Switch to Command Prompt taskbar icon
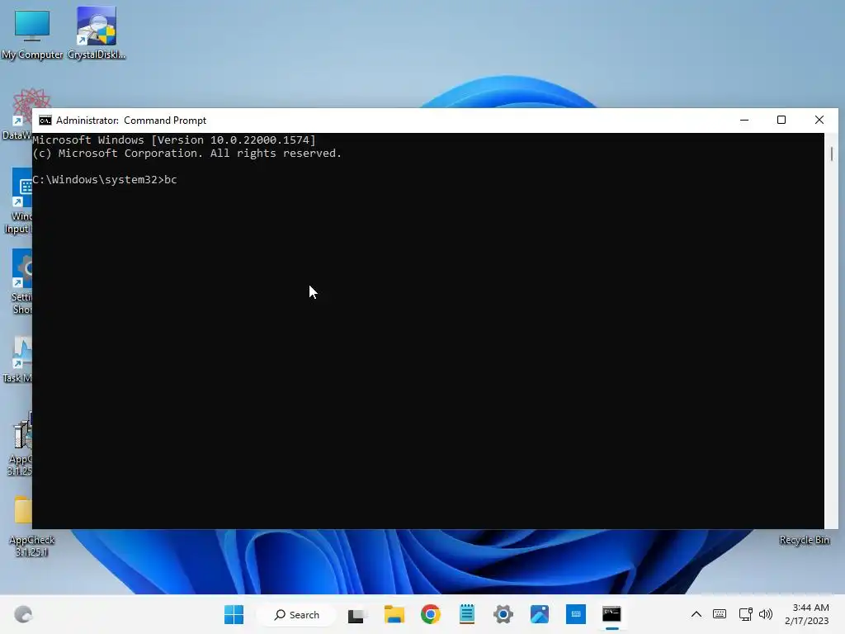 (611, 614)
